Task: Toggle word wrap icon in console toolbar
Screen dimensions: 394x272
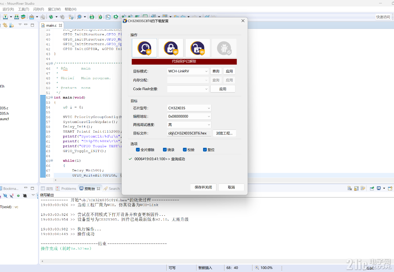Action: tap(363, 188)
